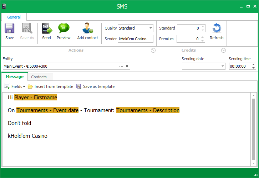Open the SMS Preview

coord(64,29)
